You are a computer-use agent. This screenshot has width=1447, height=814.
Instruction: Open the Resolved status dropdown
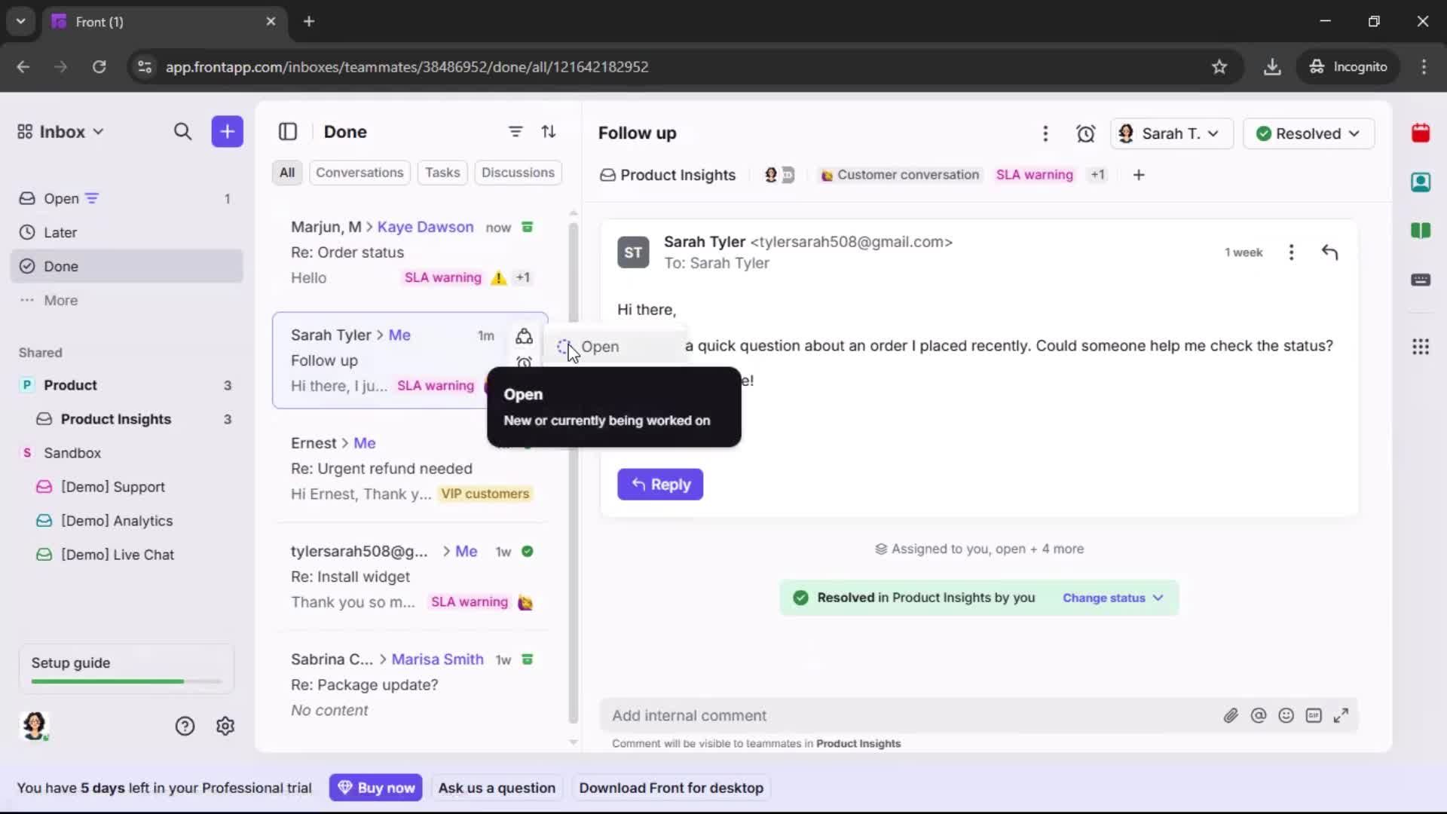click(1309, 133)
